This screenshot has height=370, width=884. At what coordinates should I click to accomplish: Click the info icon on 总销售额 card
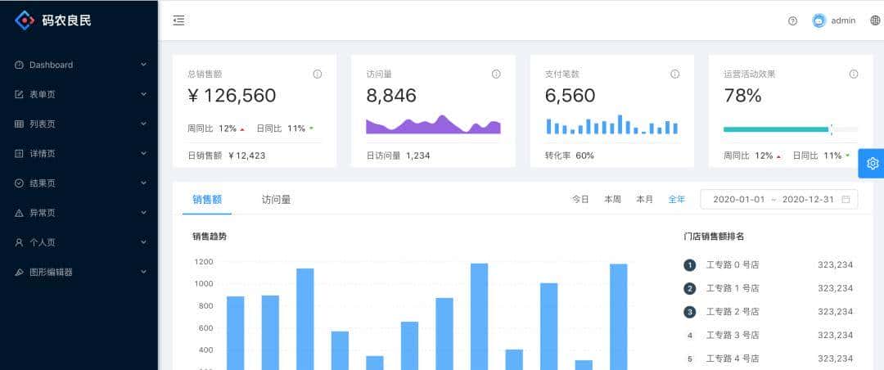pos(318,74)
